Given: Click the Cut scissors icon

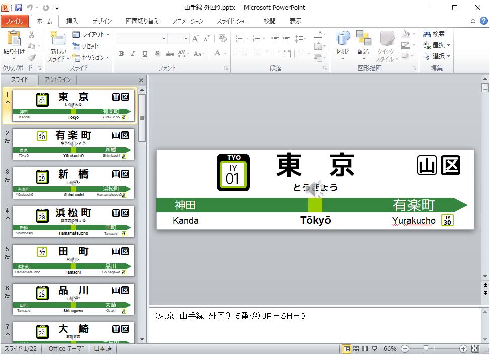Looking at the screenshot, I should (32, 35).
